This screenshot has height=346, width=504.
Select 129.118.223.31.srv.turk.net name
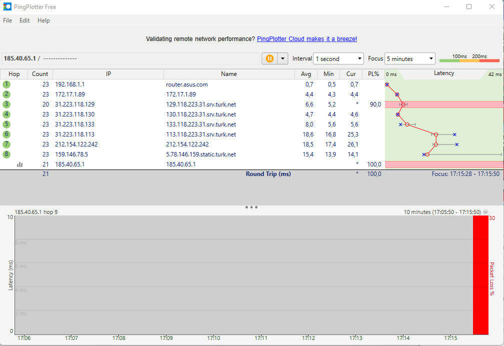[201, 104]
